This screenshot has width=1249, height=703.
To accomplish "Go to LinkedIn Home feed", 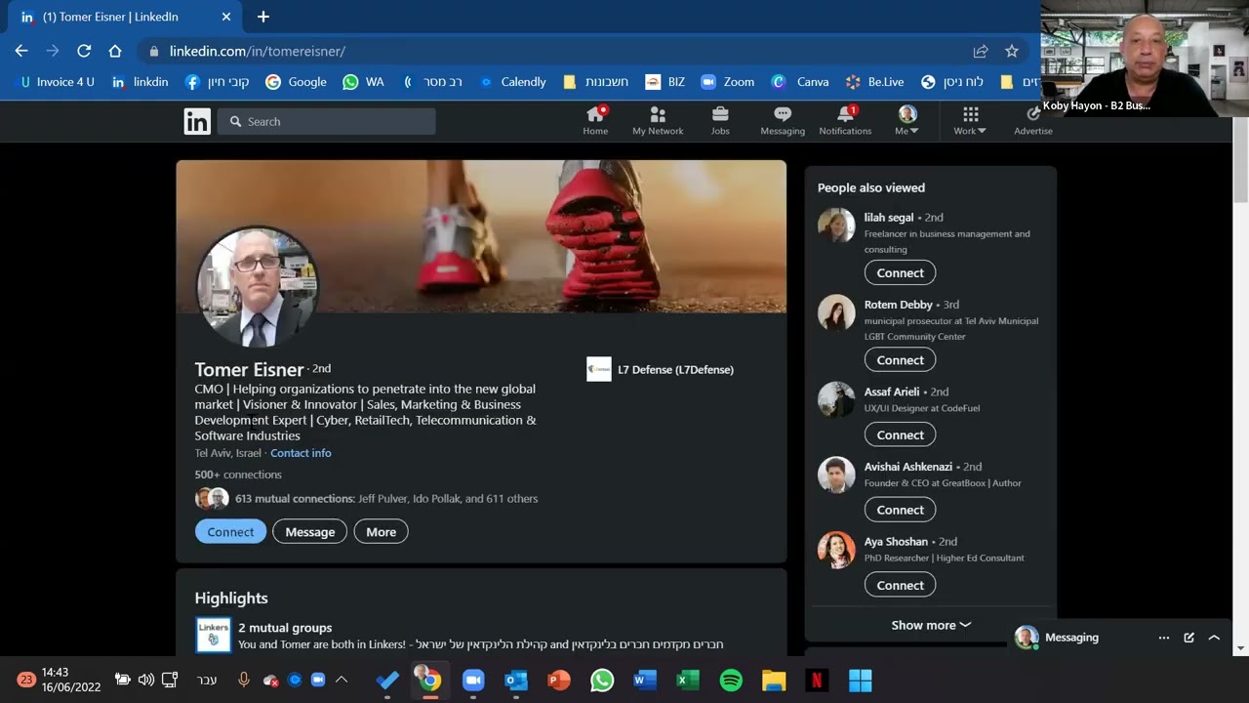I will pyautogui.click(x=595, y=121).
